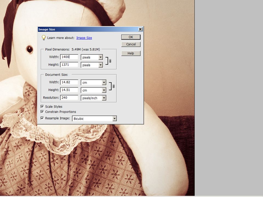Image resolution: width=263 pixels, height=197 pixels.
Task: Click the pixel dimensions chain link icon
Action: tap(110, 61)
